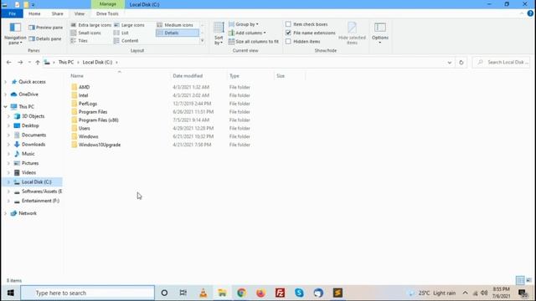The image size is (536, 301).
Task: Click Size all columns to fit
Action: (x=254, y=41)
